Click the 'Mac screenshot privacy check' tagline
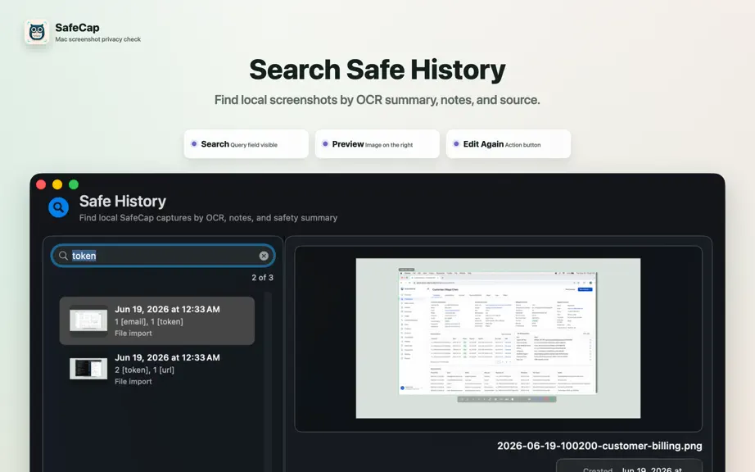 [x=97, y=39]
